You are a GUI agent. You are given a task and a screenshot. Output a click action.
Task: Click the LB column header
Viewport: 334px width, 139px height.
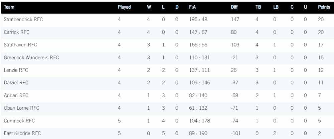click(x=276, y=7)
